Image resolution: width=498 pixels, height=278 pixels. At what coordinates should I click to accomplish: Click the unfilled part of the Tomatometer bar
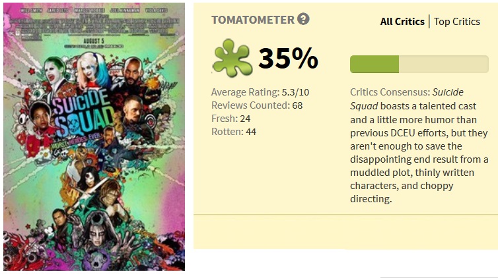click(443, 64)
